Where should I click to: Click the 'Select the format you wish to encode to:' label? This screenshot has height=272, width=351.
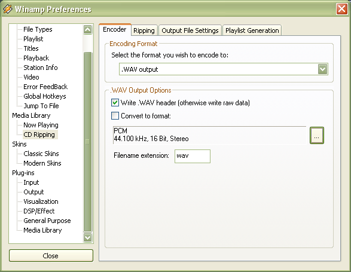pyautogui.click(x=170, y=55)
